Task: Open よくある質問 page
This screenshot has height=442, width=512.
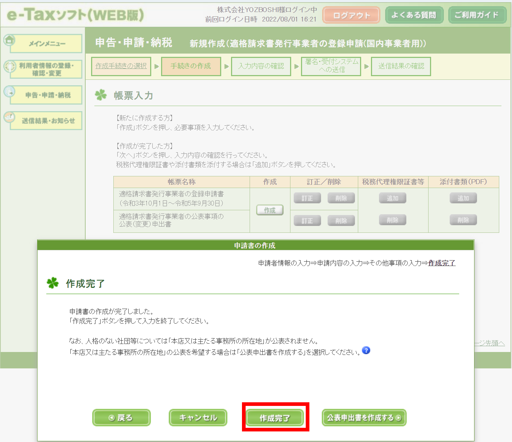Action: pos(414,15)
